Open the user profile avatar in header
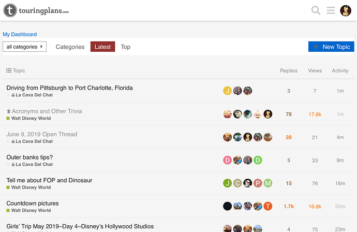Viewport: 357px width, 232px height. click(346, 10)
